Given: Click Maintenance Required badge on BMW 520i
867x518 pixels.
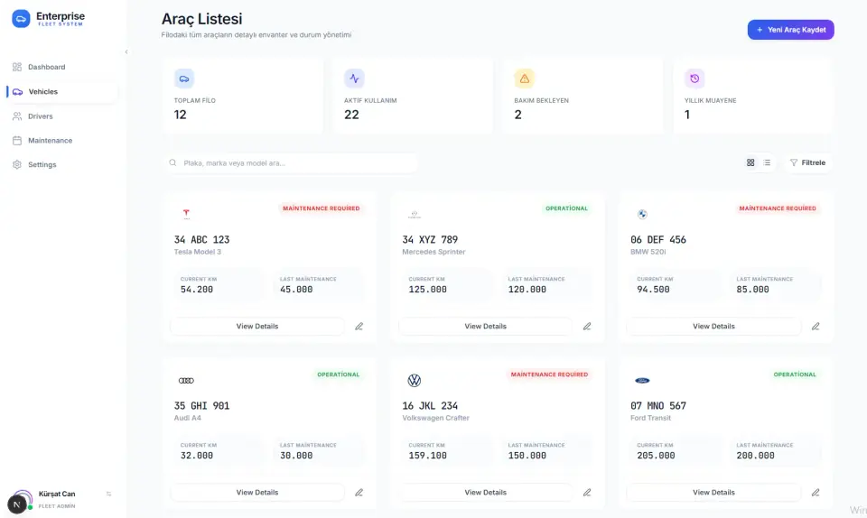Looking at the screenshot, I should pyautogui.click(x=778, y=208).
